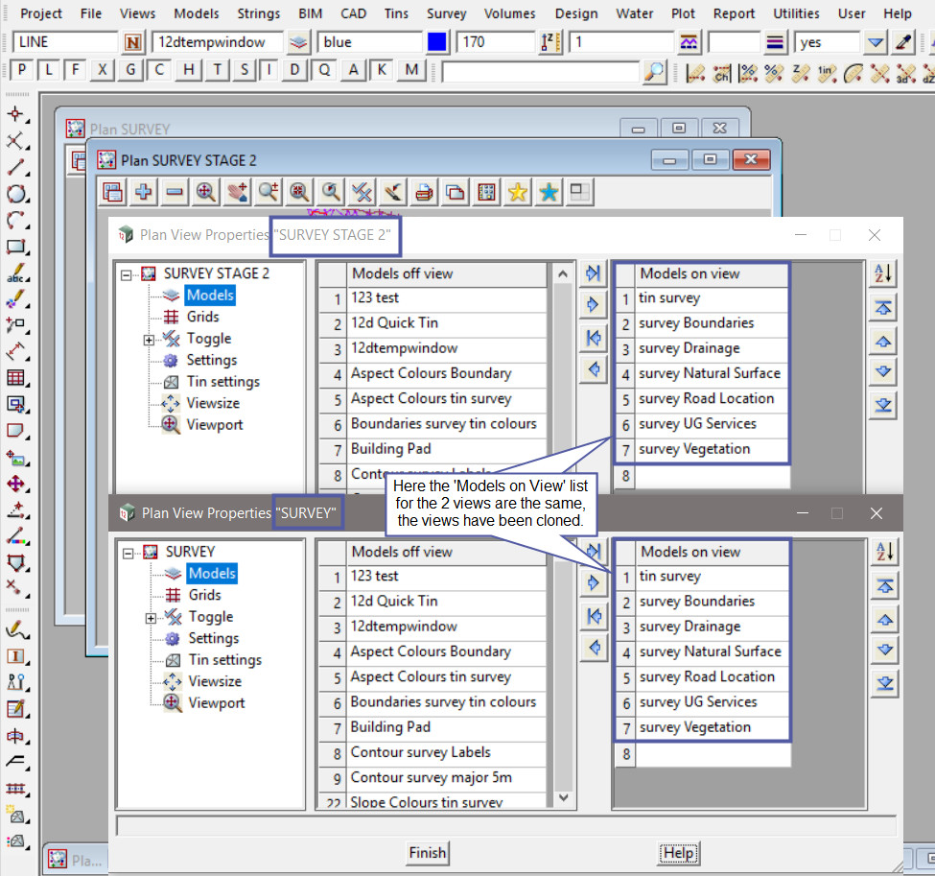
Task: Click the blue plus icon in Plan view toolbar
Action: pyautogui.click(x=144, y=192)
